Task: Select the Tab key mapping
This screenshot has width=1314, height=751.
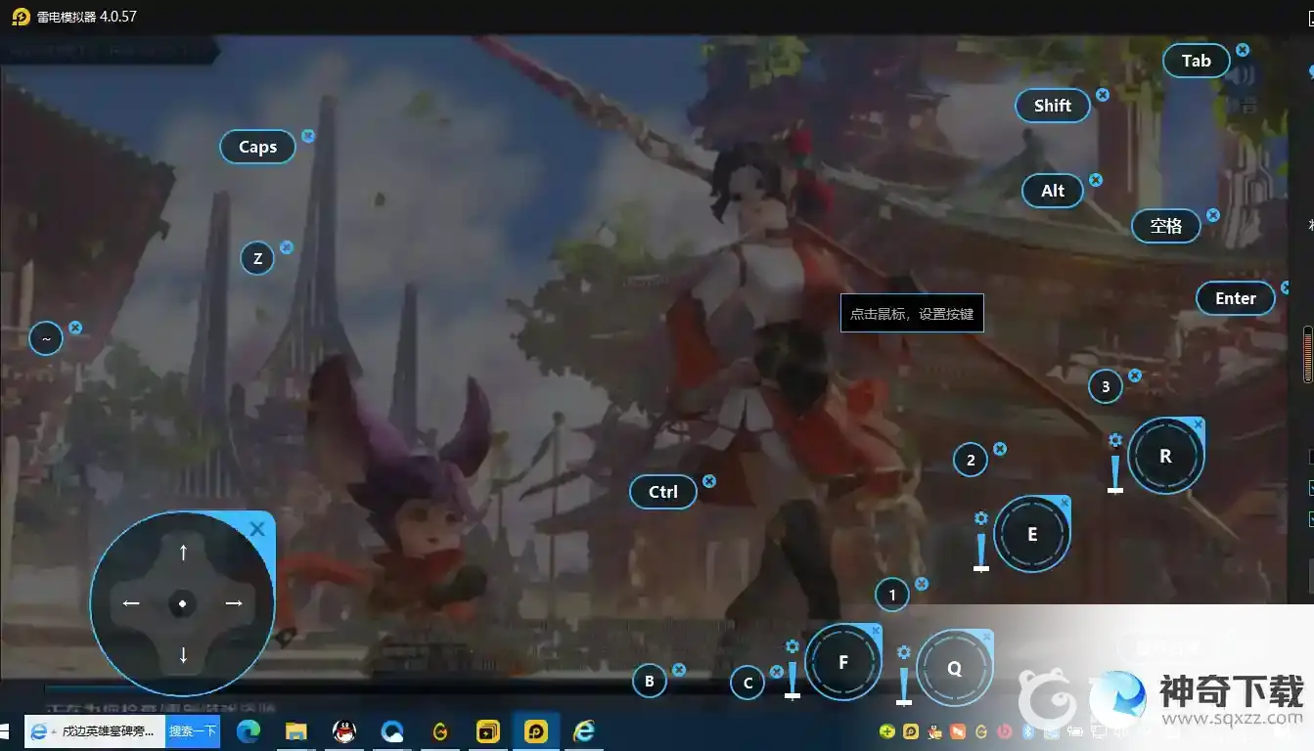Action: (1196, 61)
